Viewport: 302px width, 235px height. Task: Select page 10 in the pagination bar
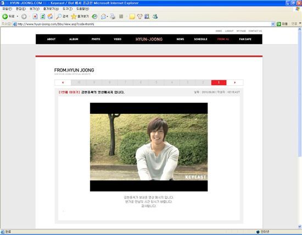(79, 83)
